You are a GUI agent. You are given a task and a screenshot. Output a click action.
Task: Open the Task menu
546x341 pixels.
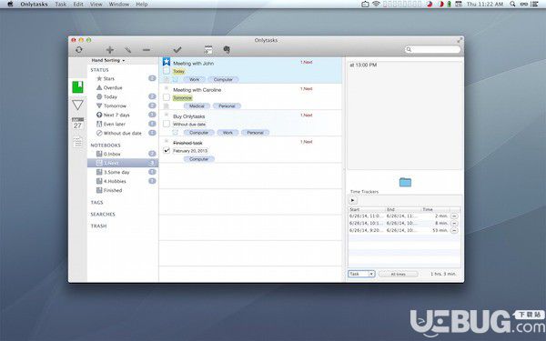61,5
